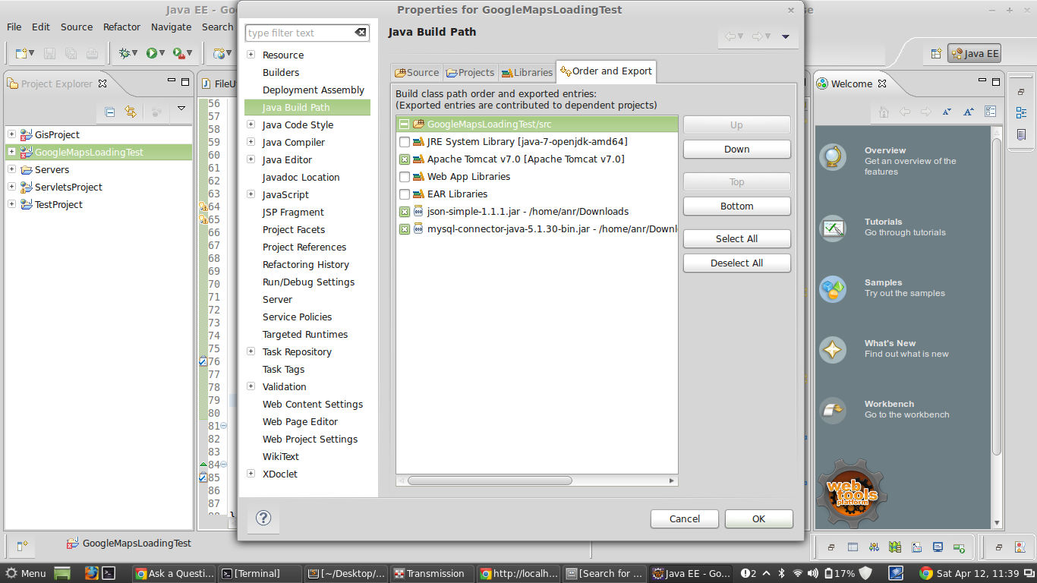Open the dialog navigation history dropdown arrow
Viewport: 1037px width, 583px height.
[x=786, y=36]
